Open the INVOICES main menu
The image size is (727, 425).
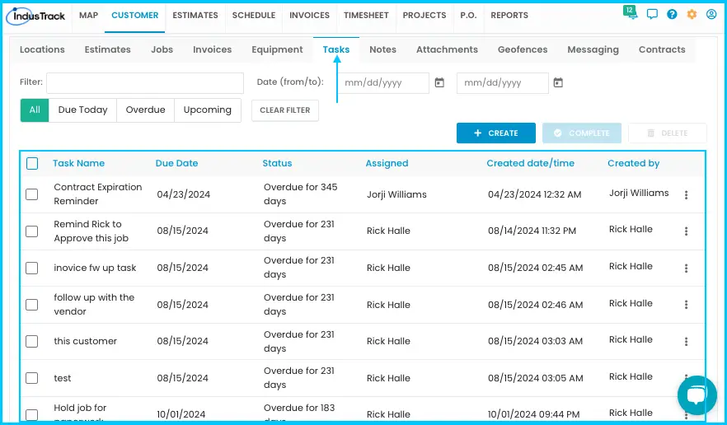pos(309,16)
